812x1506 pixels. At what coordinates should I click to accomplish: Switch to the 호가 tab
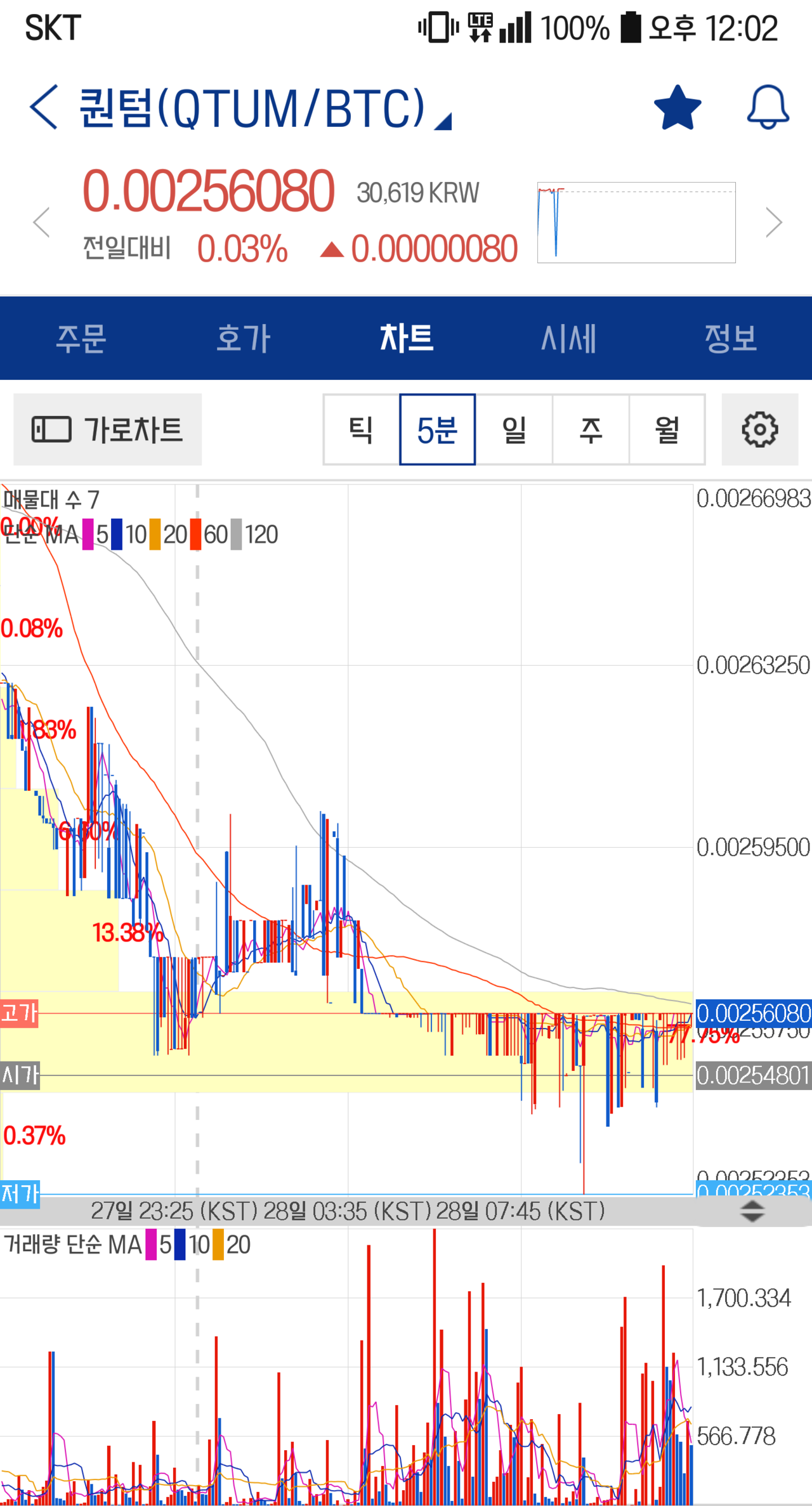[x=244, y=338]
